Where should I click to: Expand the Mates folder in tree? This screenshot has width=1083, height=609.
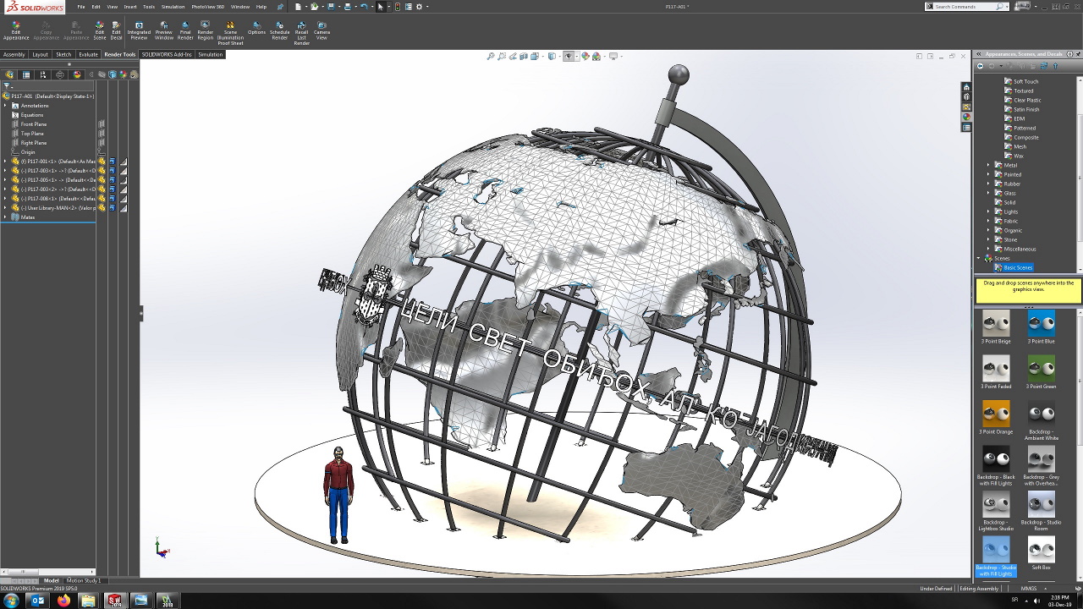coord(5,217)
